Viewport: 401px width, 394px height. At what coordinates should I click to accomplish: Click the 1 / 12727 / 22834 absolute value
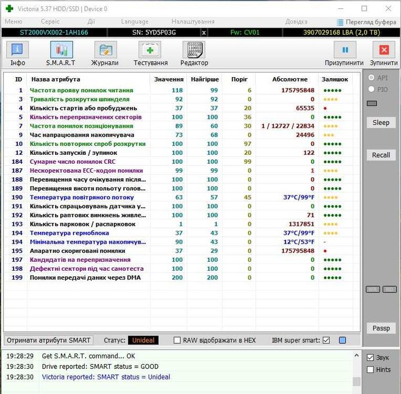tap(288, 126)
